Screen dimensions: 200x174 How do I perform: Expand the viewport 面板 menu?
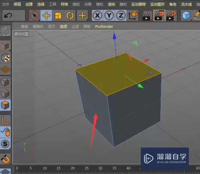(87, 26)
